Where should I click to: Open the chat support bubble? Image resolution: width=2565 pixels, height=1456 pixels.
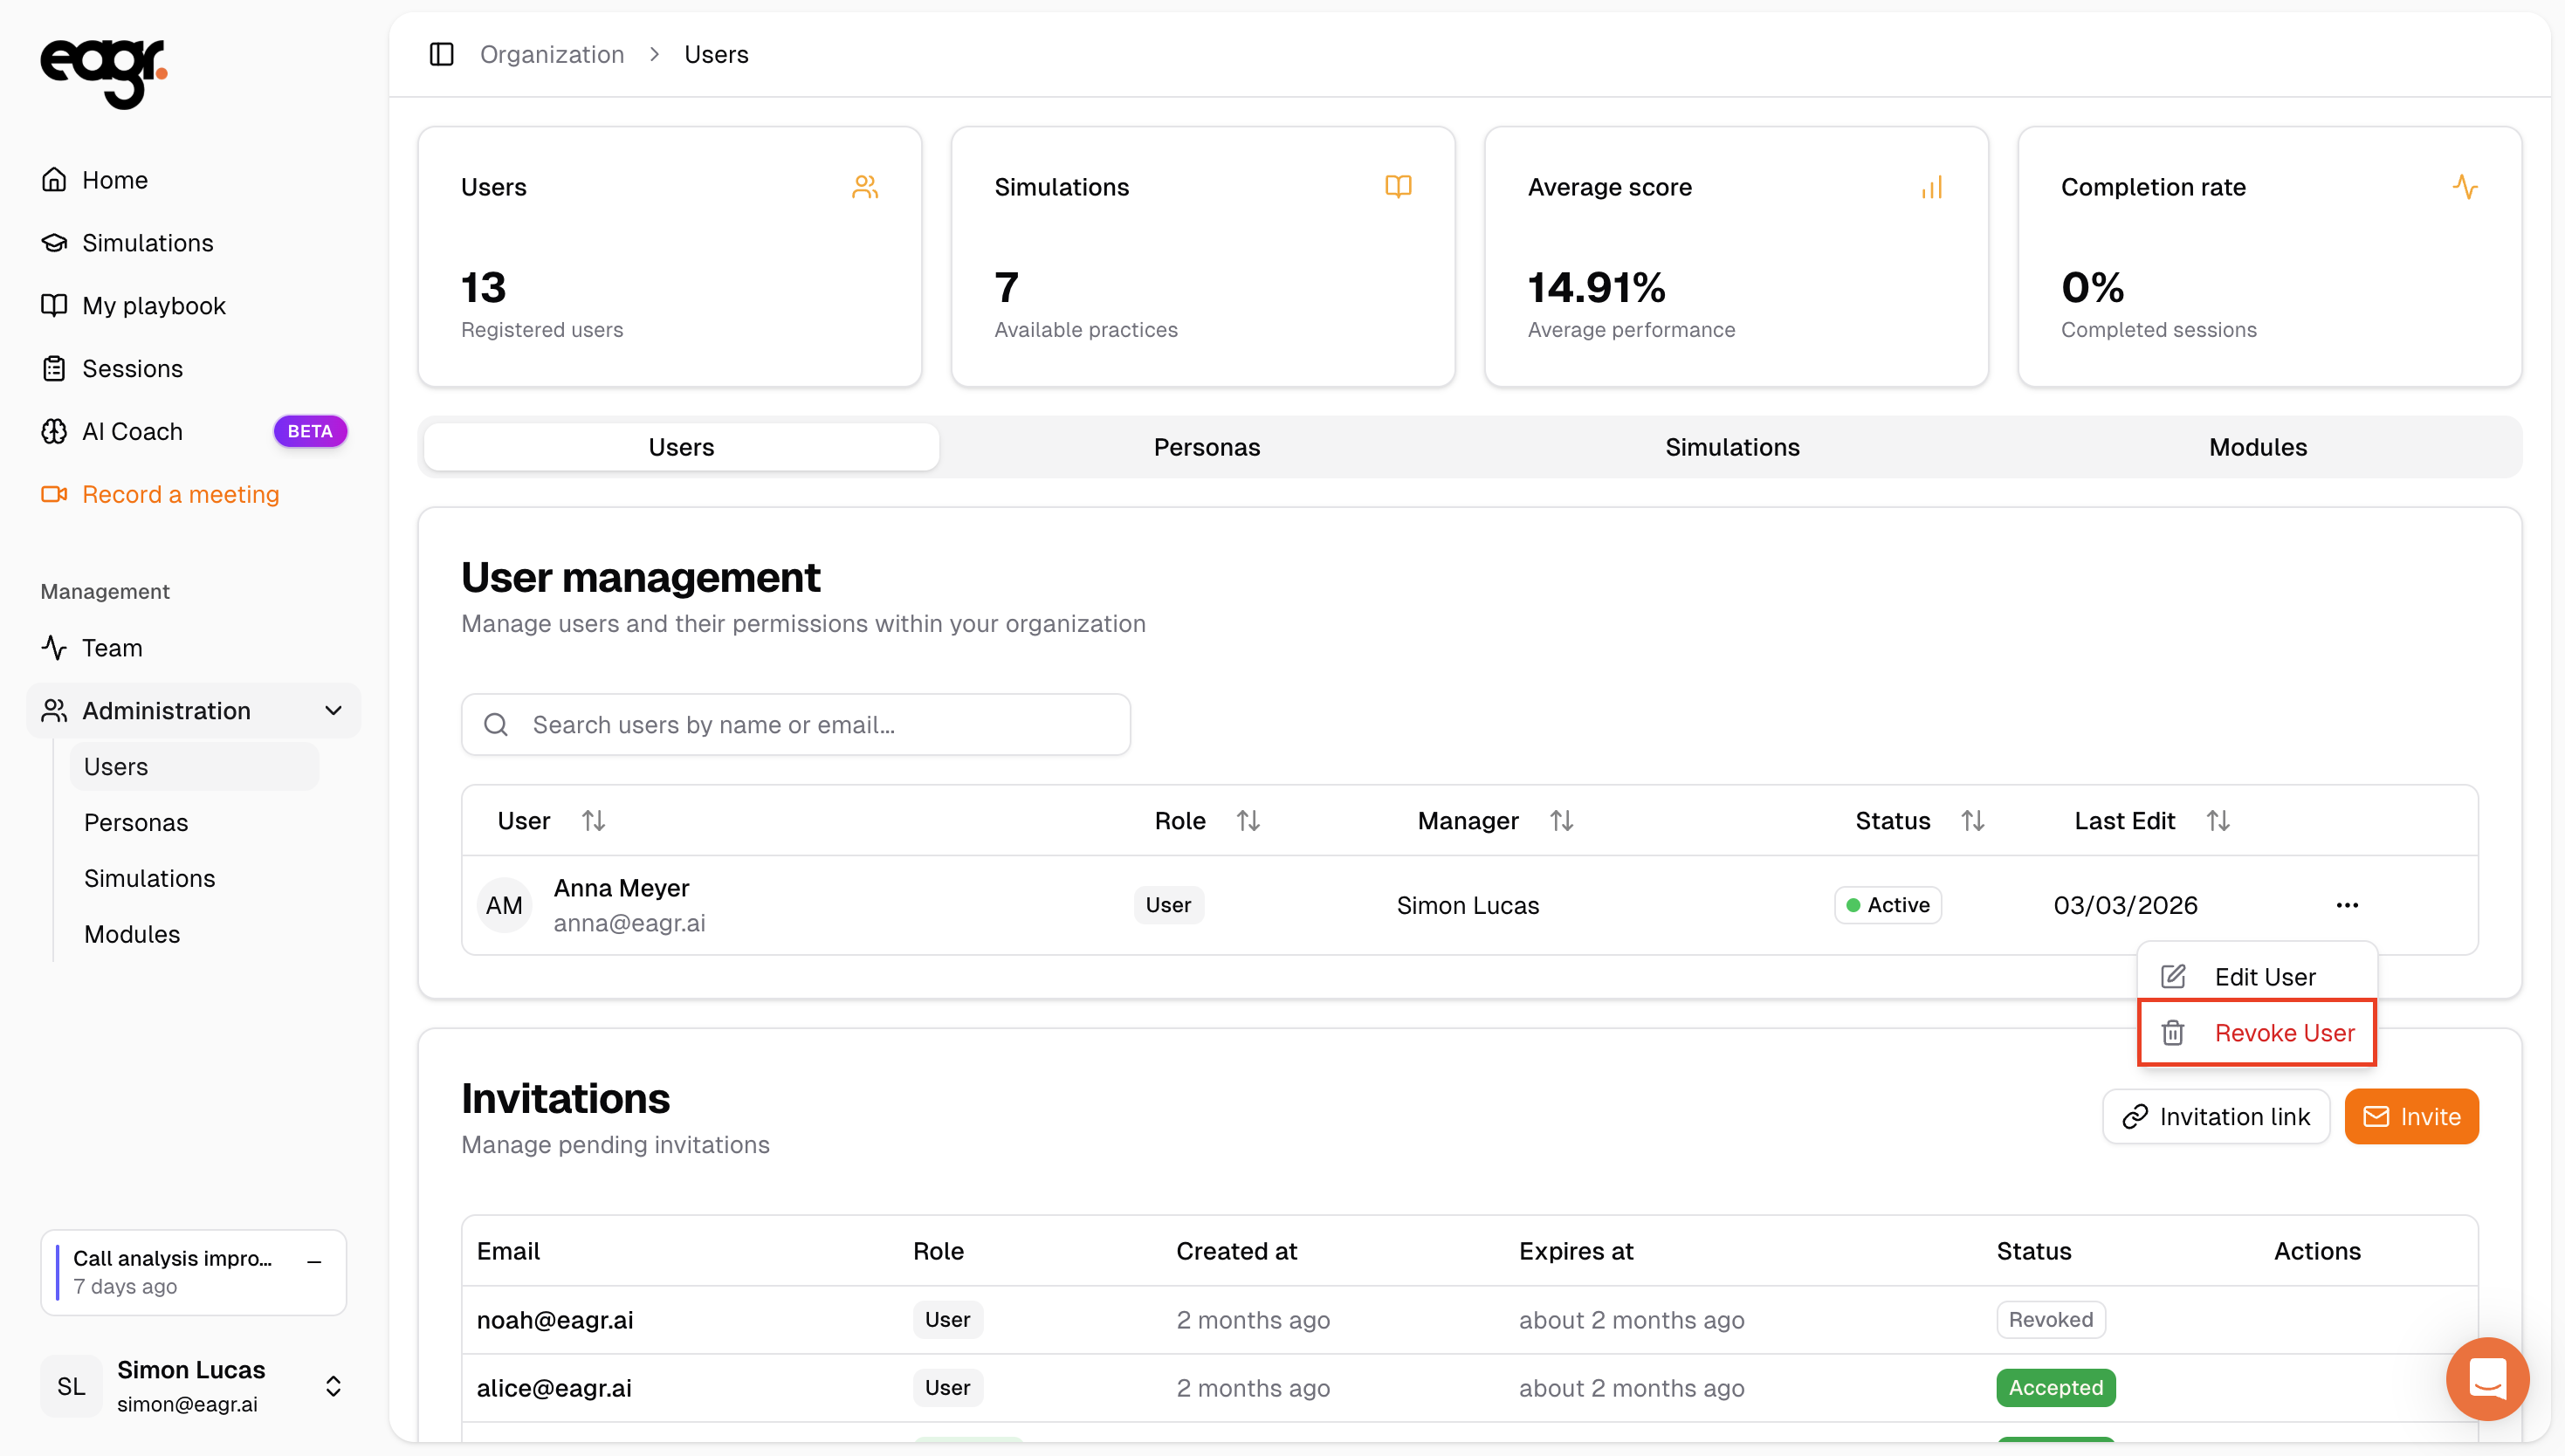pos(2486,1378)
